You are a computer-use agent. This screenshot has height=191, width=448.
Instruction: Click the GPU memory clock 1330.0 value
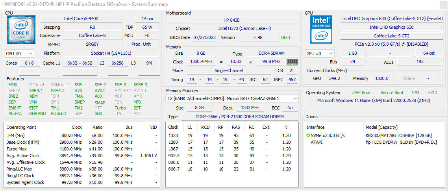coord(382,78)
